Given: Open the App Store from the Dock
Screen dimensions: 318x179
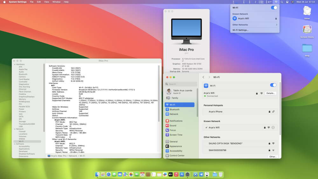Looking at the screenshot, I should pos(182,174).
